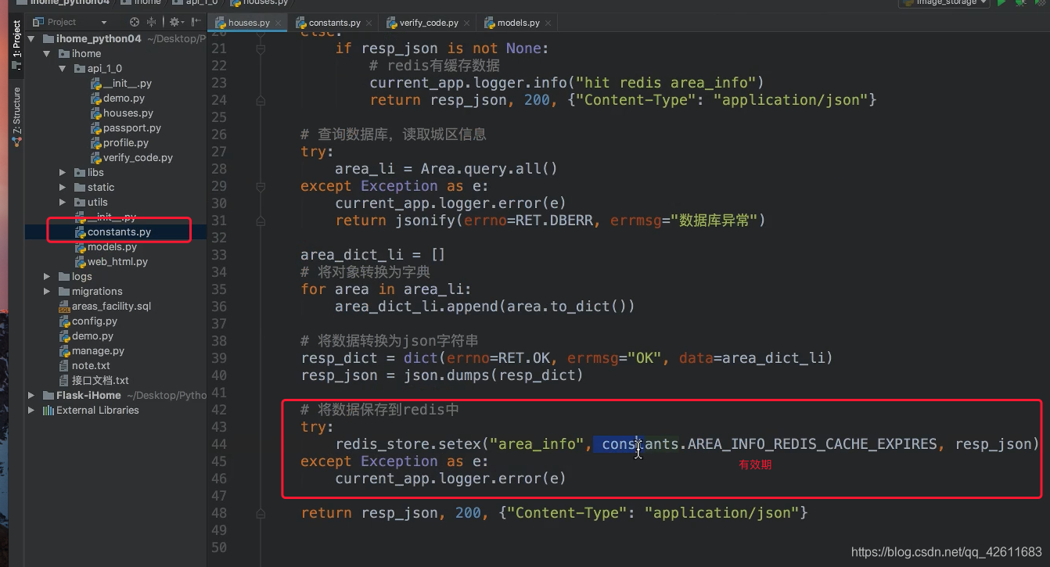The image size is (1050, 567).
Task: Expand the utils folder
Action: click(x=63, y=202)
